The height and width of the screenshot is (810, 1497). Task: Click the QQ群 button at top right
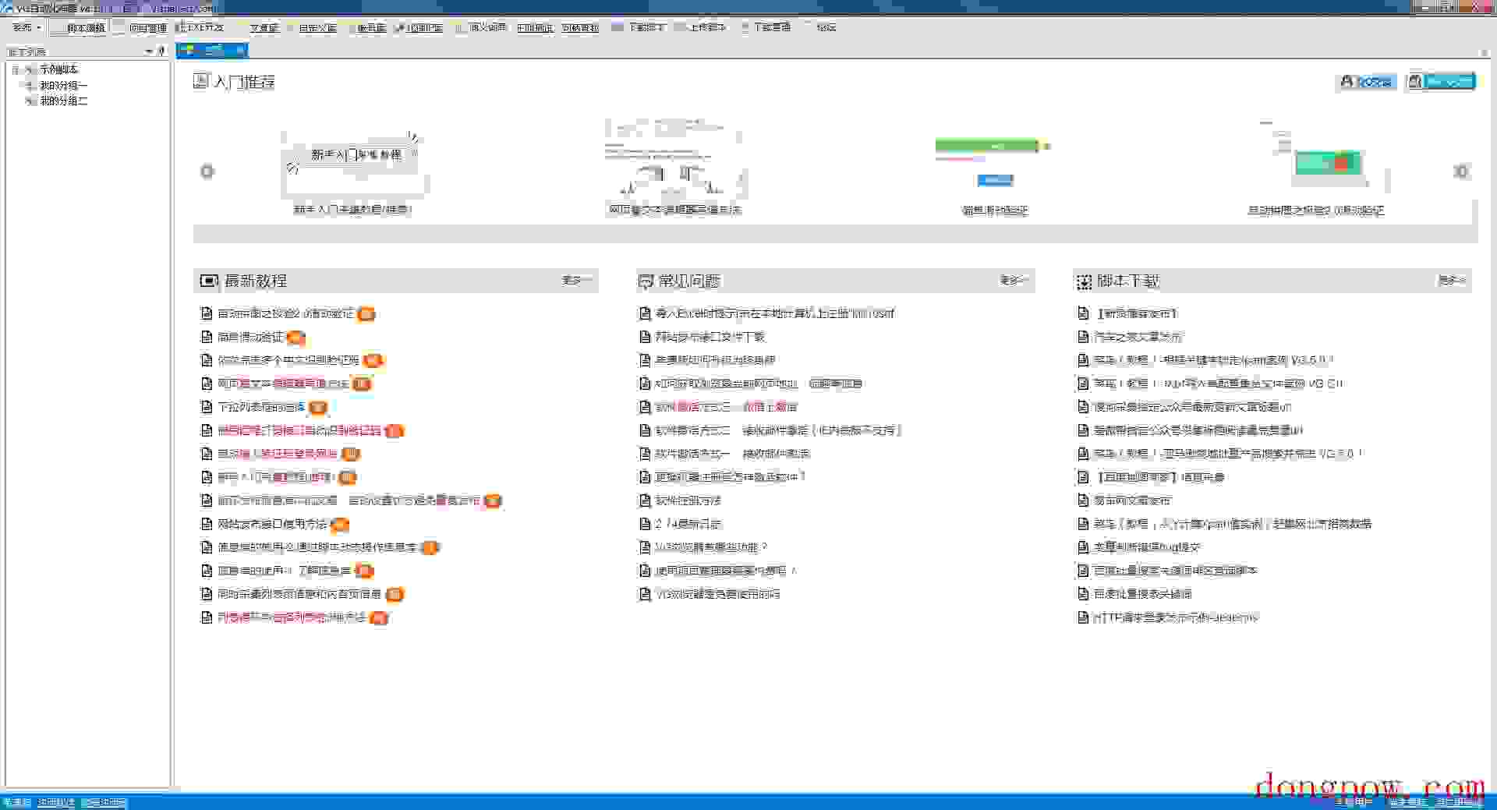[x=1367, y=82]
